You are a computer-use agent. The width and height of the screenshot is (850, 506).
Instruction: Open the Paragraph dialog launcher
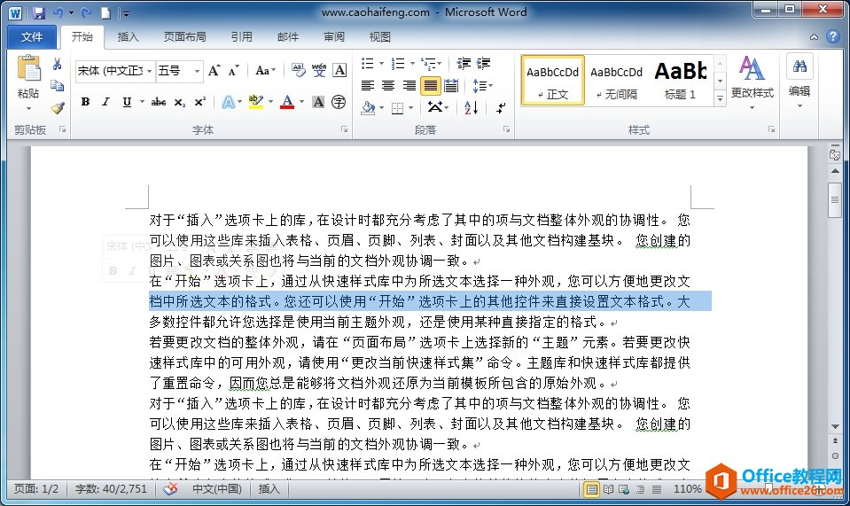(x=506, y=129)
